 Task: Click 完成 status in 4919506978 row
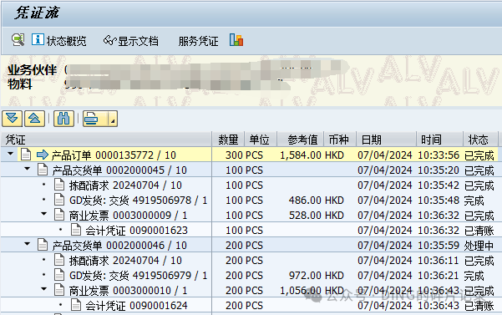pyautogui.click(x=474, y=201)
